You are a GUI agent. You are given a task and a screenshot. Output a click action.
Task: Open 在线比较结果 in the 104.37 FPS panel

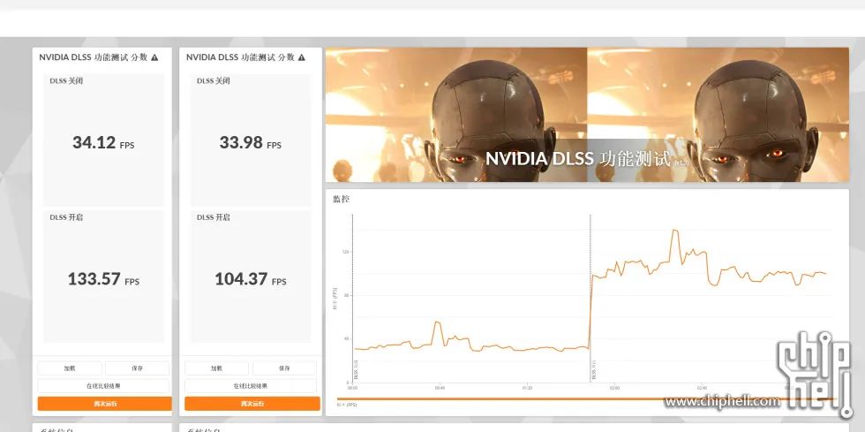click(251, 386)
